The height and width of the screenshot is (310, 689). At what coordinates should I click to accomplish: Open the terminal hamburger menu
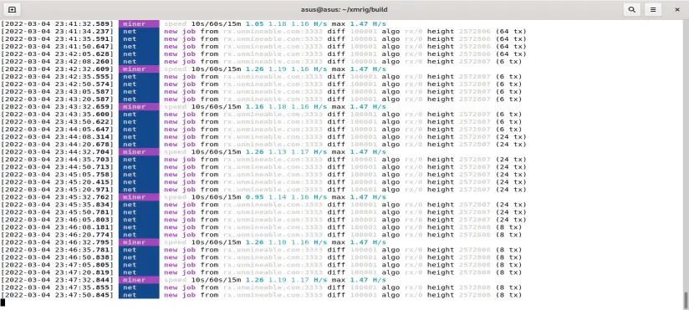653,9
